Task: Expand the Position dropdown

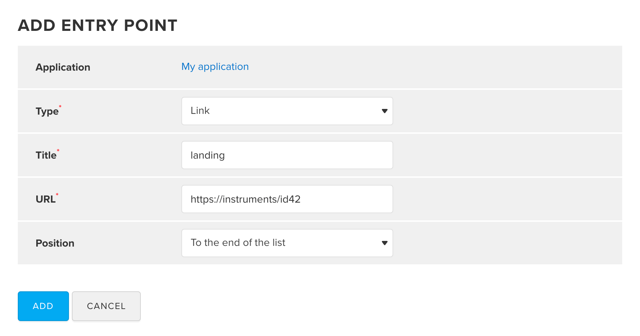Action: click(287, 243)
